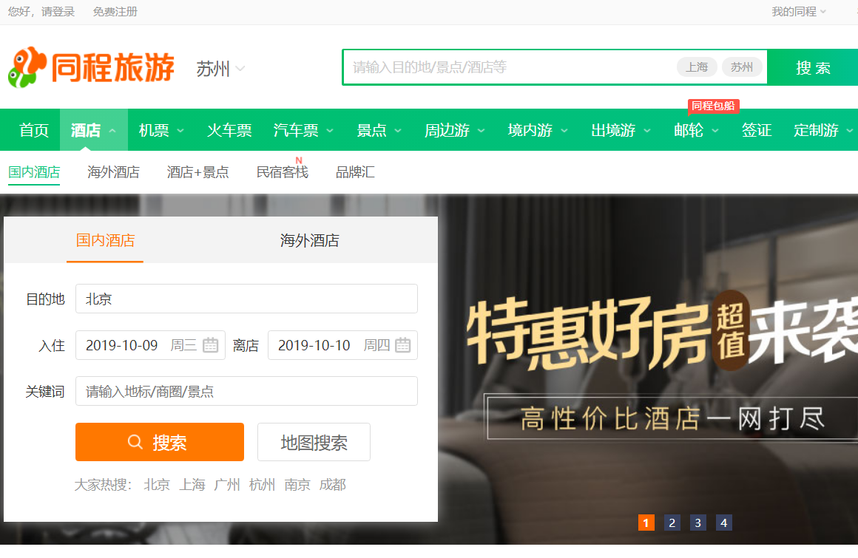Expand the 机票 nav dropdown

[x=180, y=131]
